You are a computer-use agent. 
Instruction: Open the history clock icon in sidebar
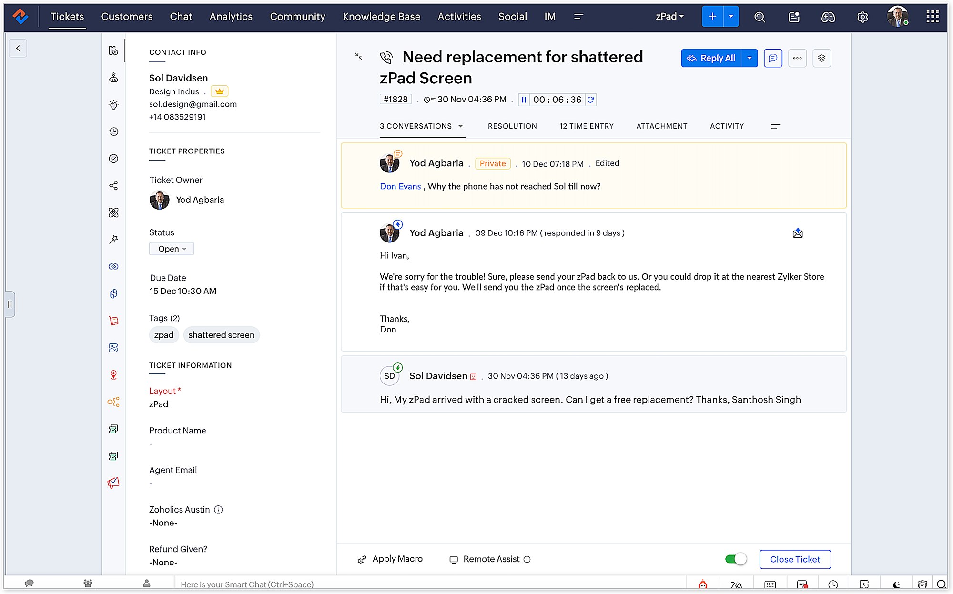tap(113, 132)
